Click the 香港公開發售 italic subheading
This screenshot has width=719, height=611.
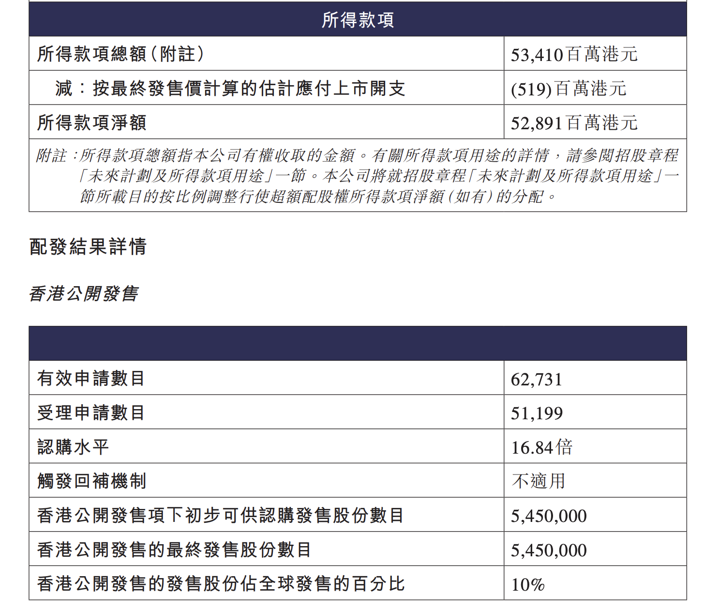click(x=84, y=293)
